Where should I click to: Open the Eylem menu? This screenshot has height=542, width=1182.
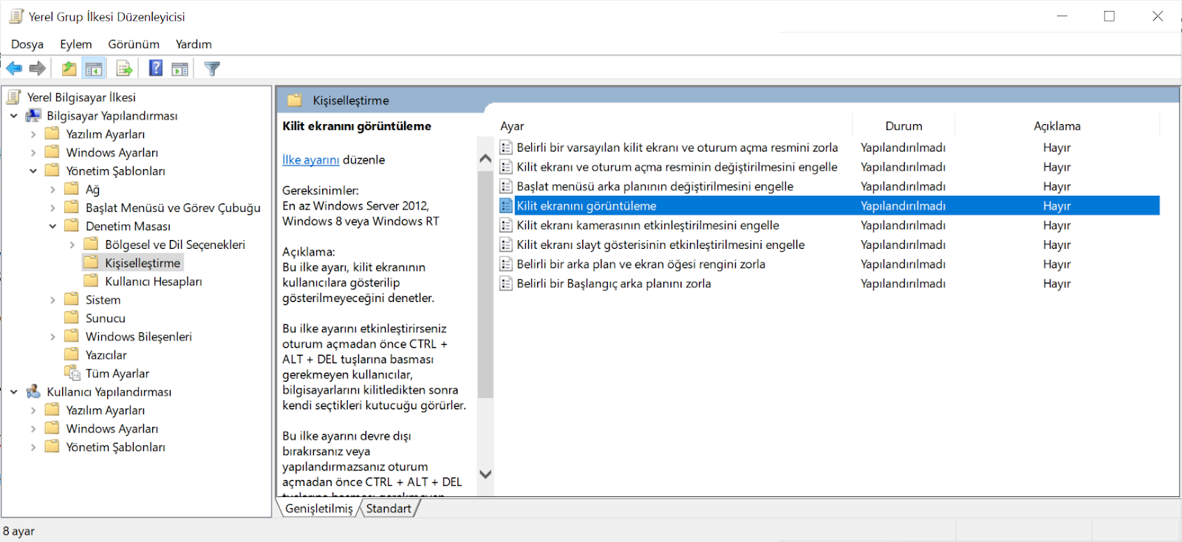click(x=76, y=44)
